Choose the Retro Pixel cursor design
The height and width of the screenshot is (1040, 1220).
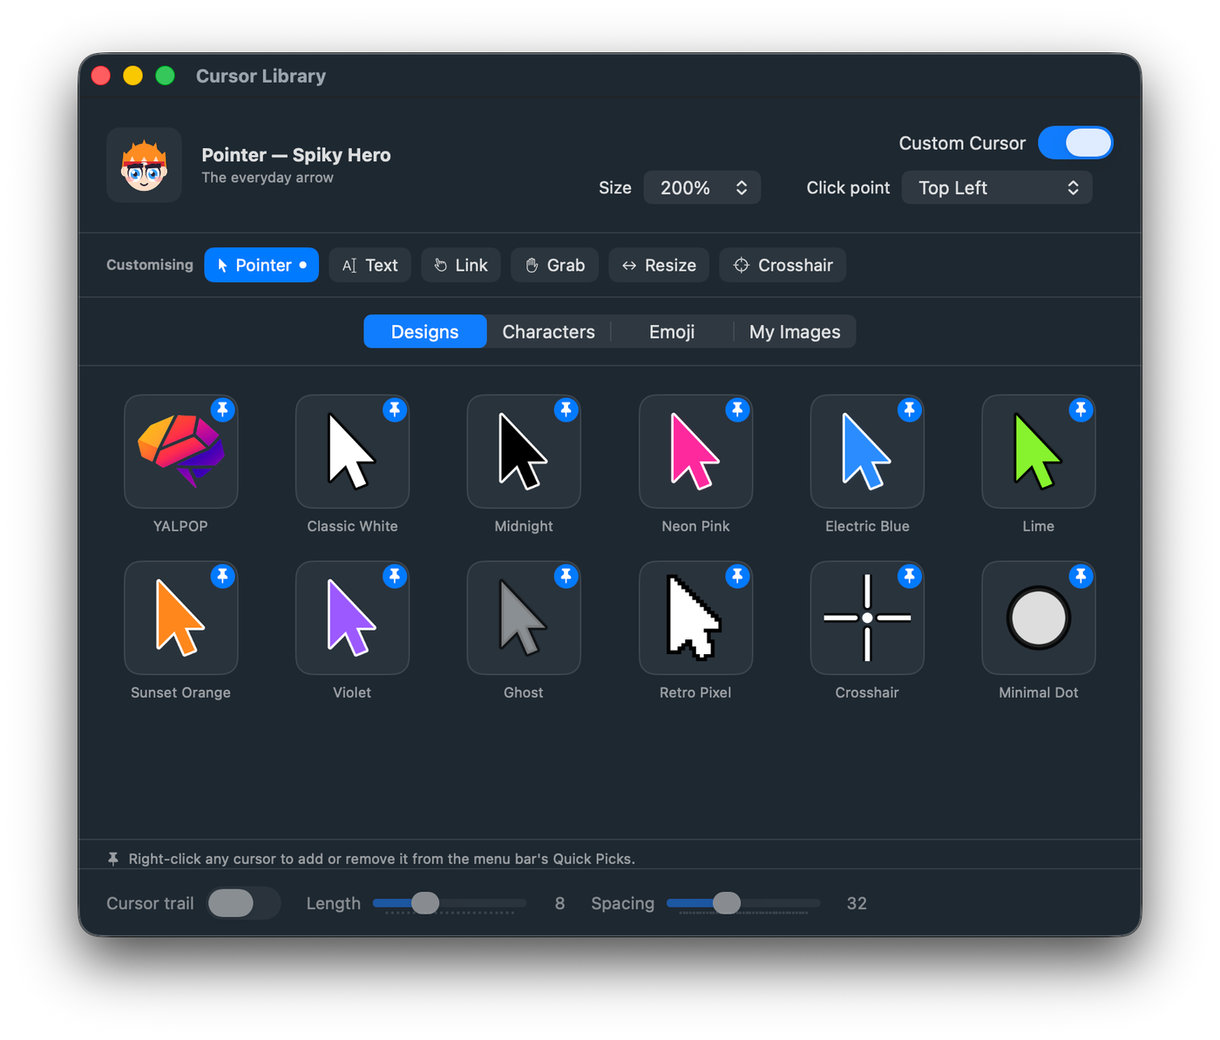tap(695, 618)
